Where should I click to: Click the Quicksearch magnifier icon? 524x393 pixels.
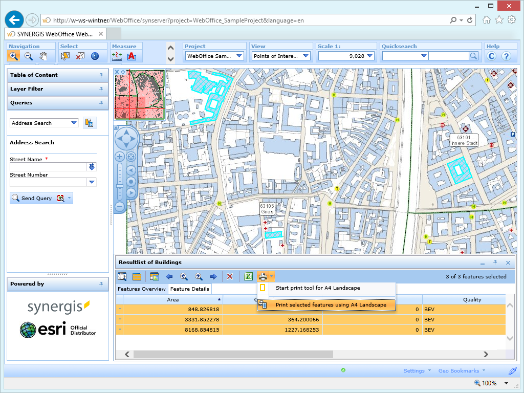(474, 56)
